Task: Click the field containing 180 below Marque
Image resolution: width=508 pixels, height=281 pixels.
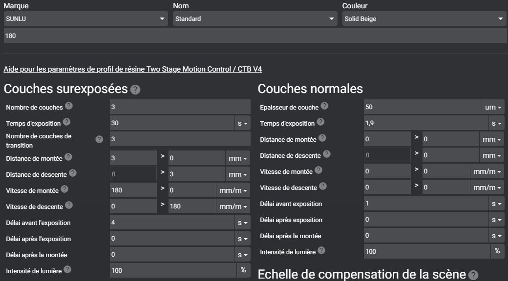Action: (254, 36)
